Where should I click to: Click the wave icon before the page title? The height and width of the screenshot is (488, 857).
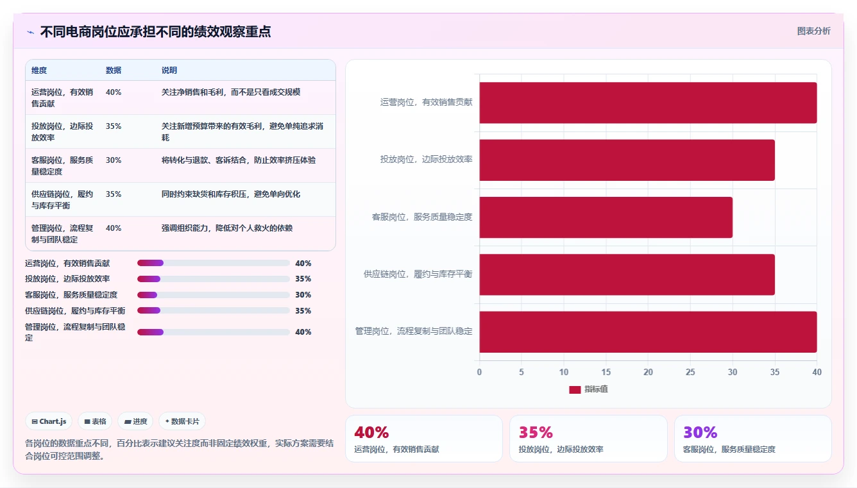click(30, 32)
